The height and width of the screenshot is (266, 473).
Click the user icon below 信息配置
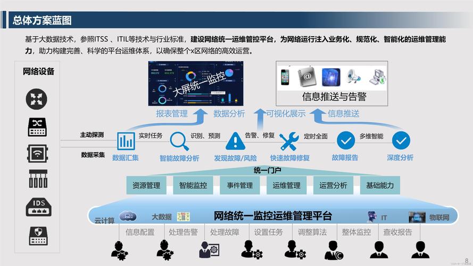click(120, 251)
